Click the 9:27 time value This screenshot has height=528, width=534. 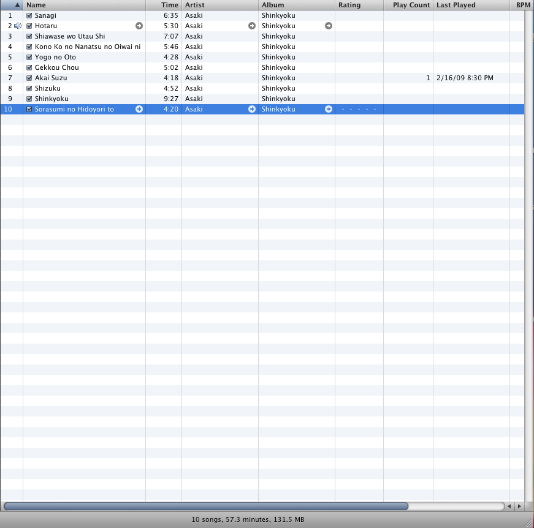171,99
